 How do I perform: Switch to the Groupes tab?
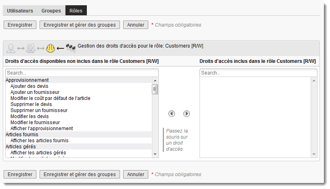[x=51, y=11]
